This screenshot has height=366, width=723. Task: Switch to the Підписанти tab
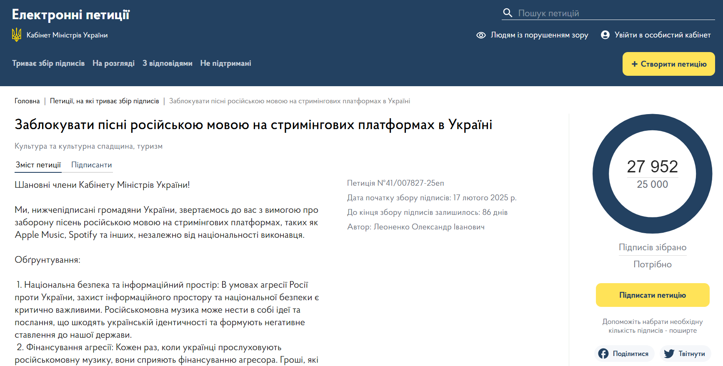click(x=91, y=165)
